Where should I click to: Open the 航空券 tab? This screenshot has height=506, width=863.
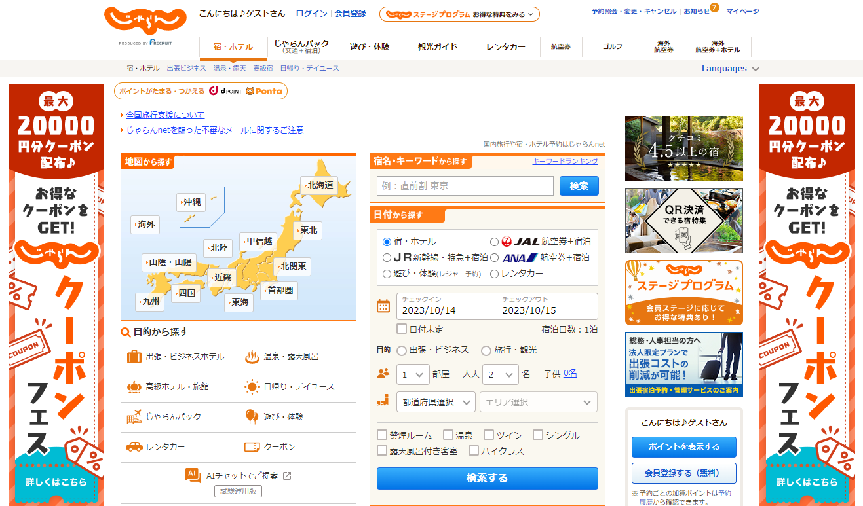(561, 47)
